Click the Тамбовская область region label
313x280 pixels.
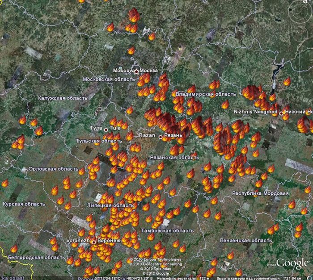167,231
